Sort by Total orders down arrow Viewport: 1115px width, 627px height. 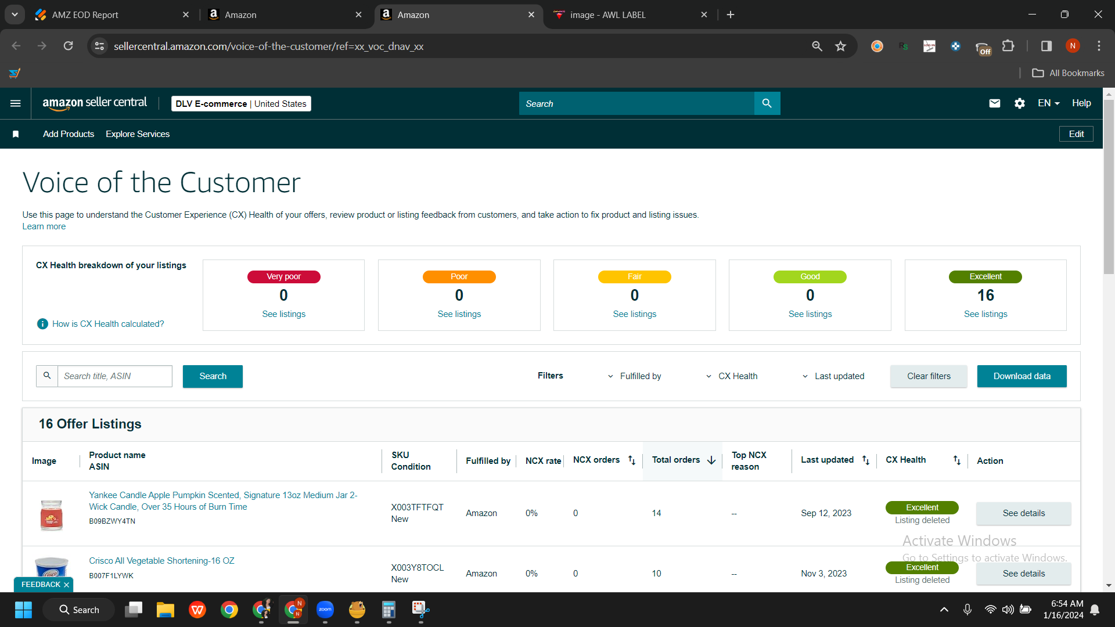click(x=711, y=460)
